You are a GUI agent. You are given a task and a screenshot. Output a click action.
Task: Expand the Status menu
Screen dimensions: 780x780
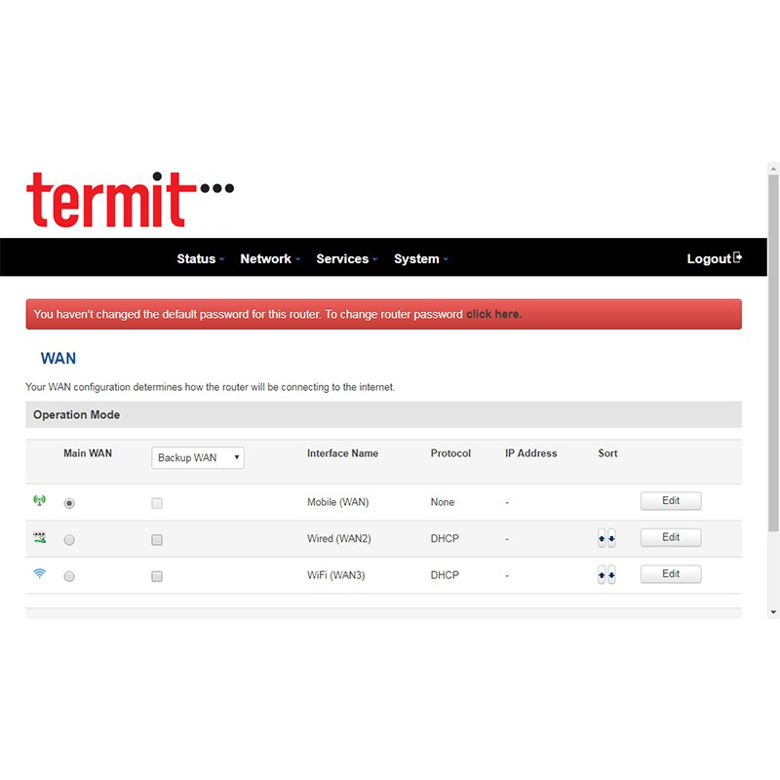[200, 258]
